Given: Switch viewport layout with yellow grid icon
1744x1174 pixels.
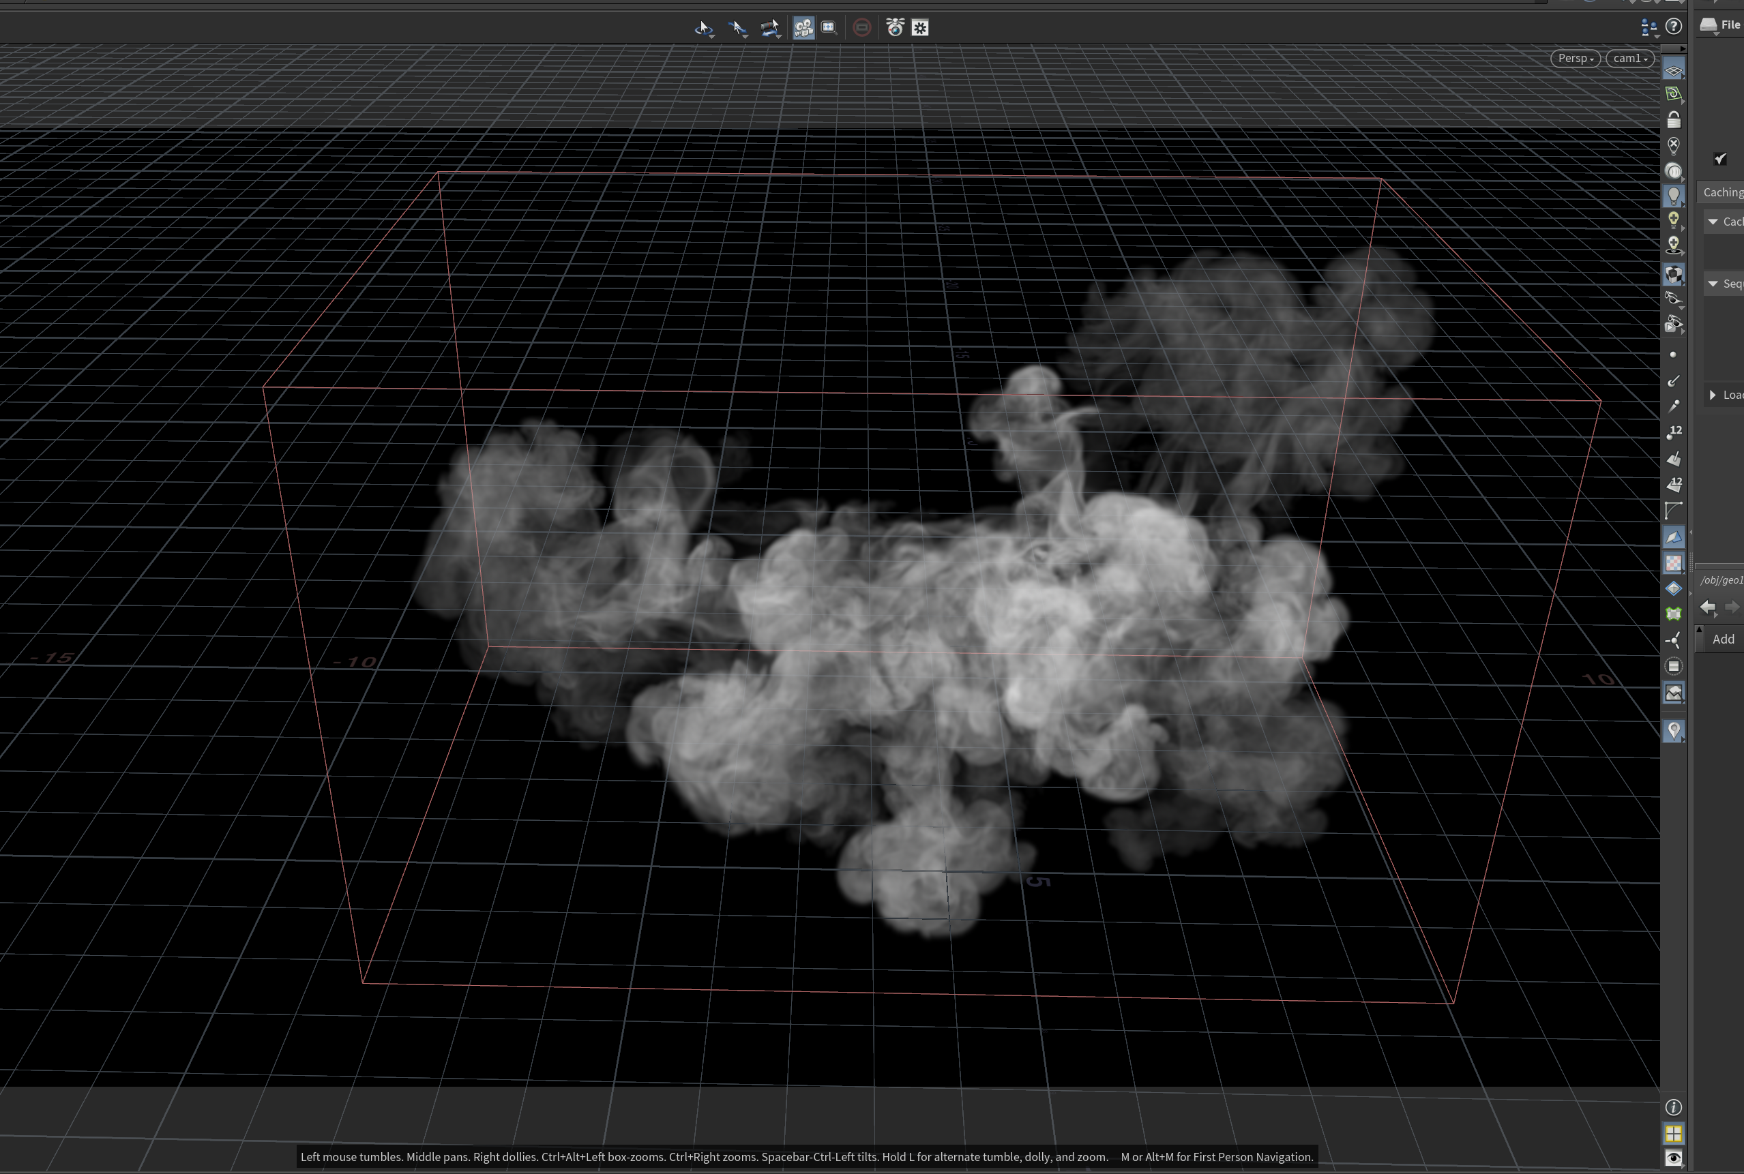Looking at the screenshot, I should [1674, 1134].
